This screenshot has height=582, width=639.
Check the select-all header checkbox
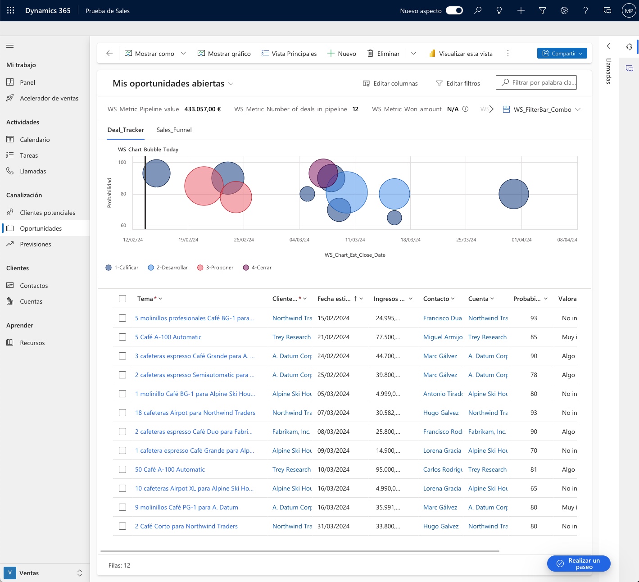(x=122, y=299)
